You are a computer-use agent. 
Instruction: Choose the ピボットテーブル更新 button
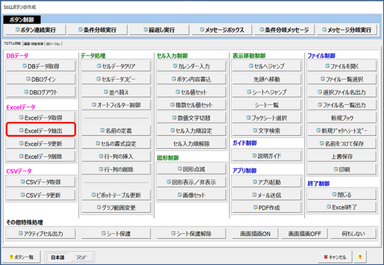(x=116, y=195)
